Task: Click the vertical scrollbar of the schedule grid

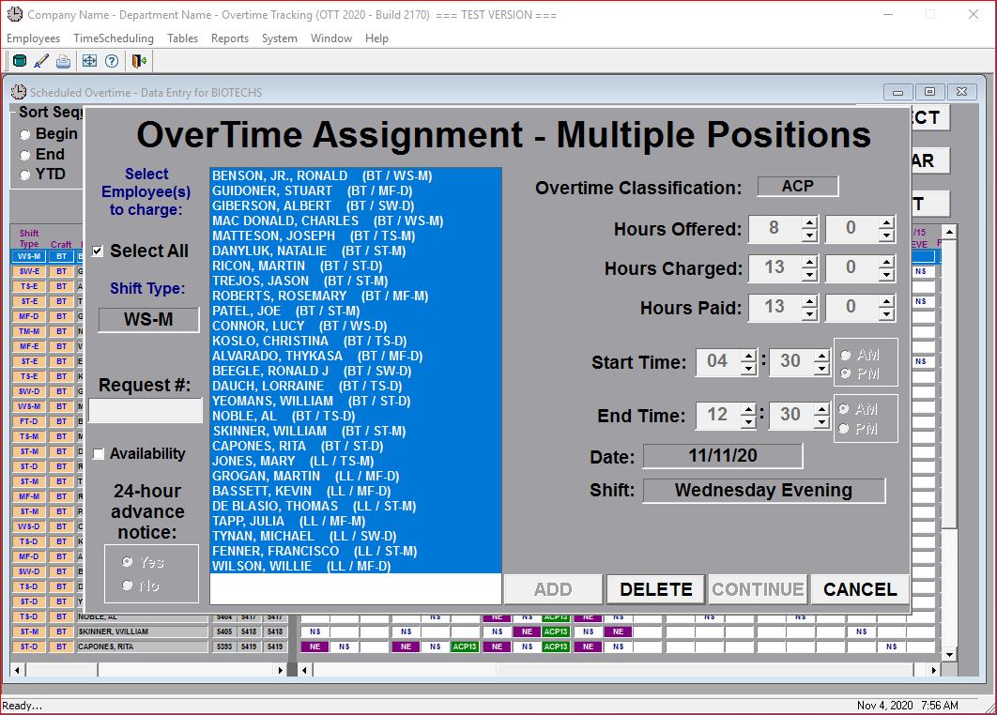Action: pyautogui.click(x=948, y=422)
